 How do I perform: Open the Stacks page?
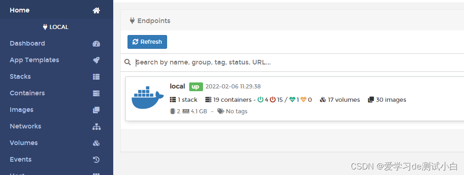[x=57, y=77]
